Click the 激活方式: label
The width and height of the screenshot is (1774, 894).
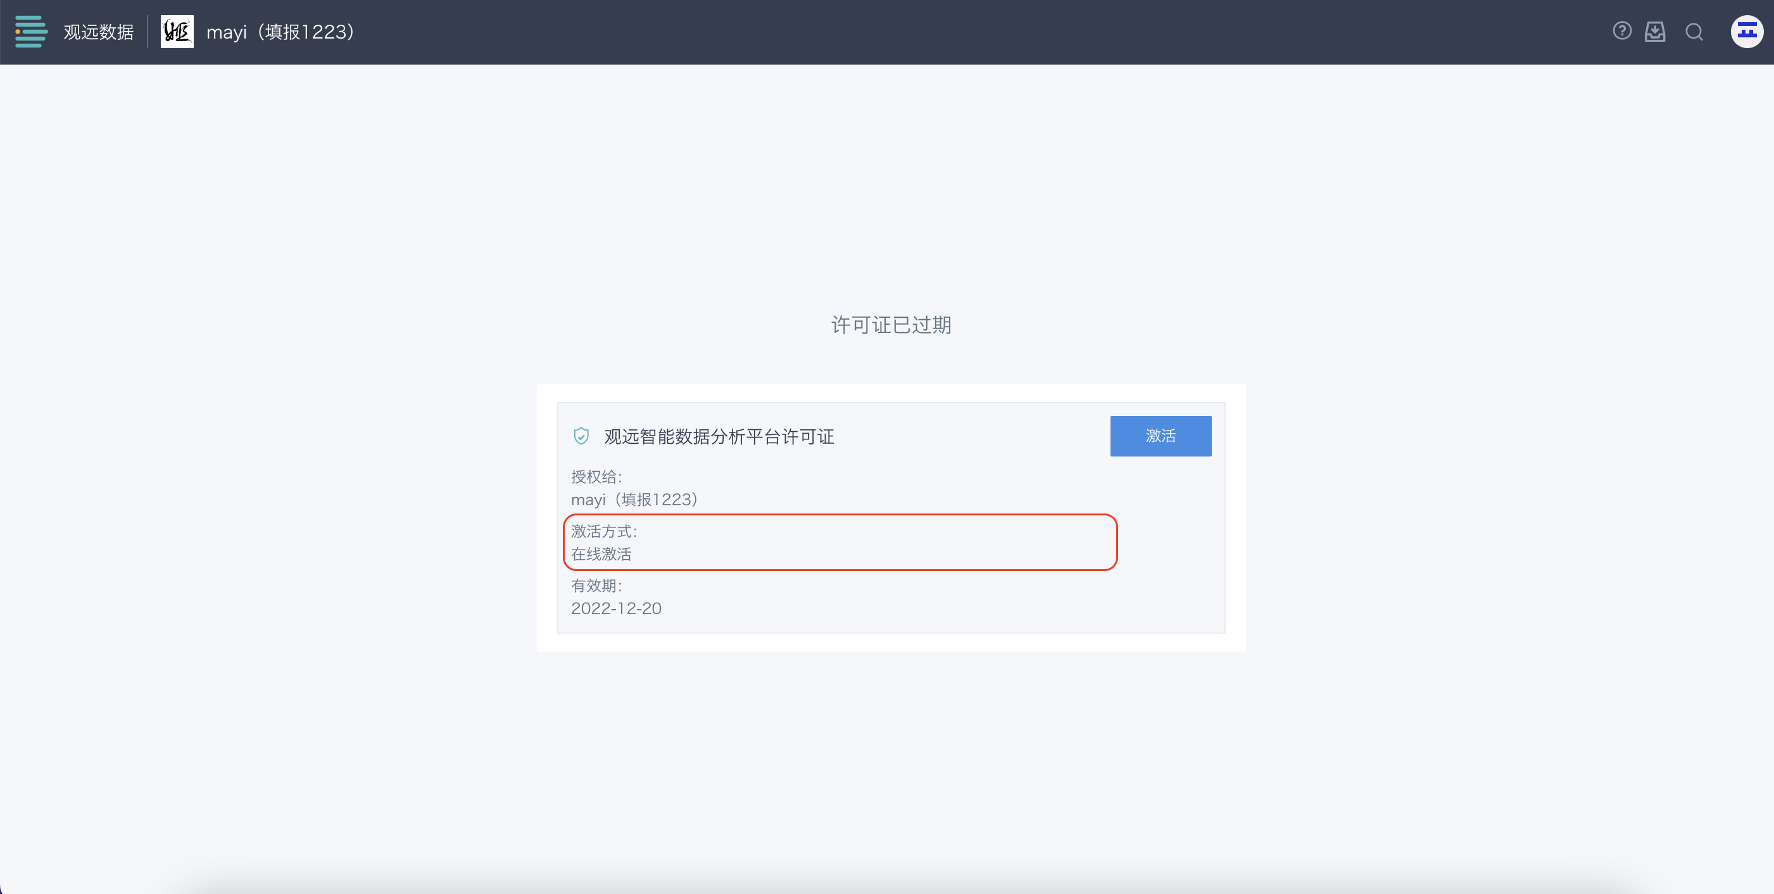[604, 531]
